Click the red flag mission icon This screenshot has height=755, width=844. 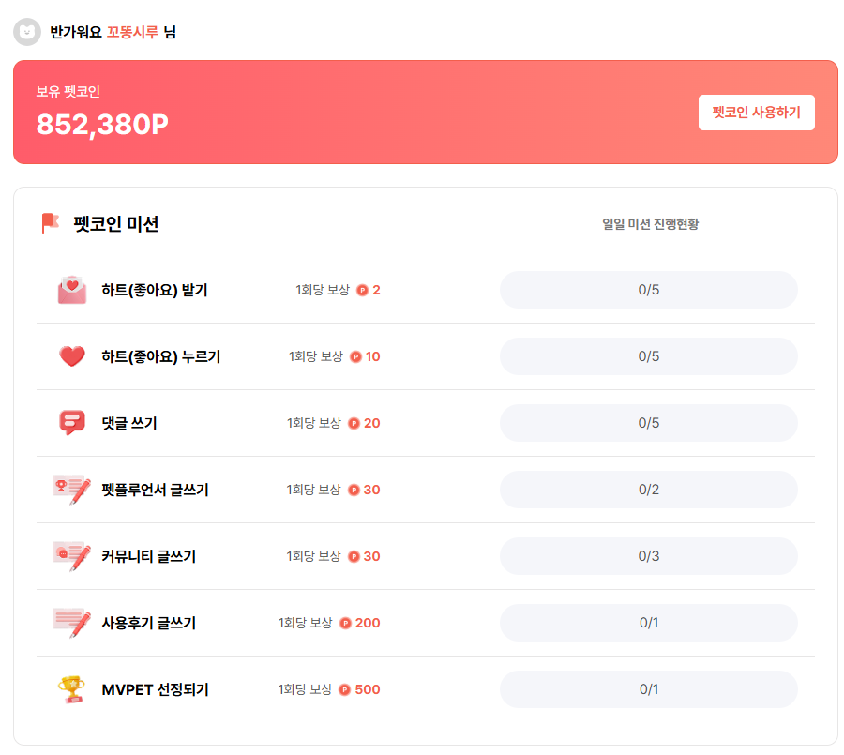pyautogui.click(x=50, y=223)
